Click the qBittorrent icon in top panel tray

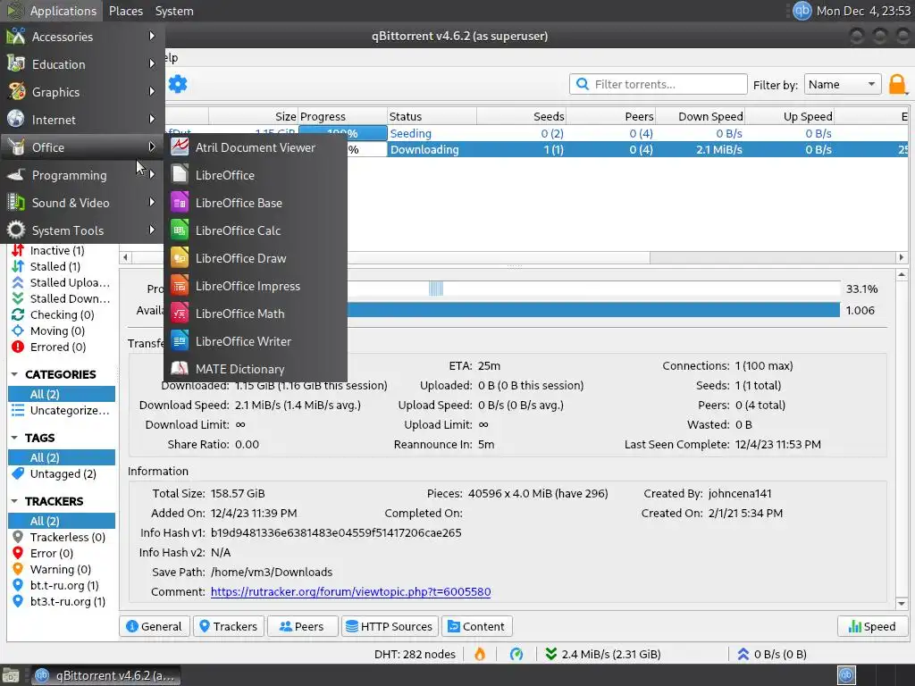(x=802, y=11)
